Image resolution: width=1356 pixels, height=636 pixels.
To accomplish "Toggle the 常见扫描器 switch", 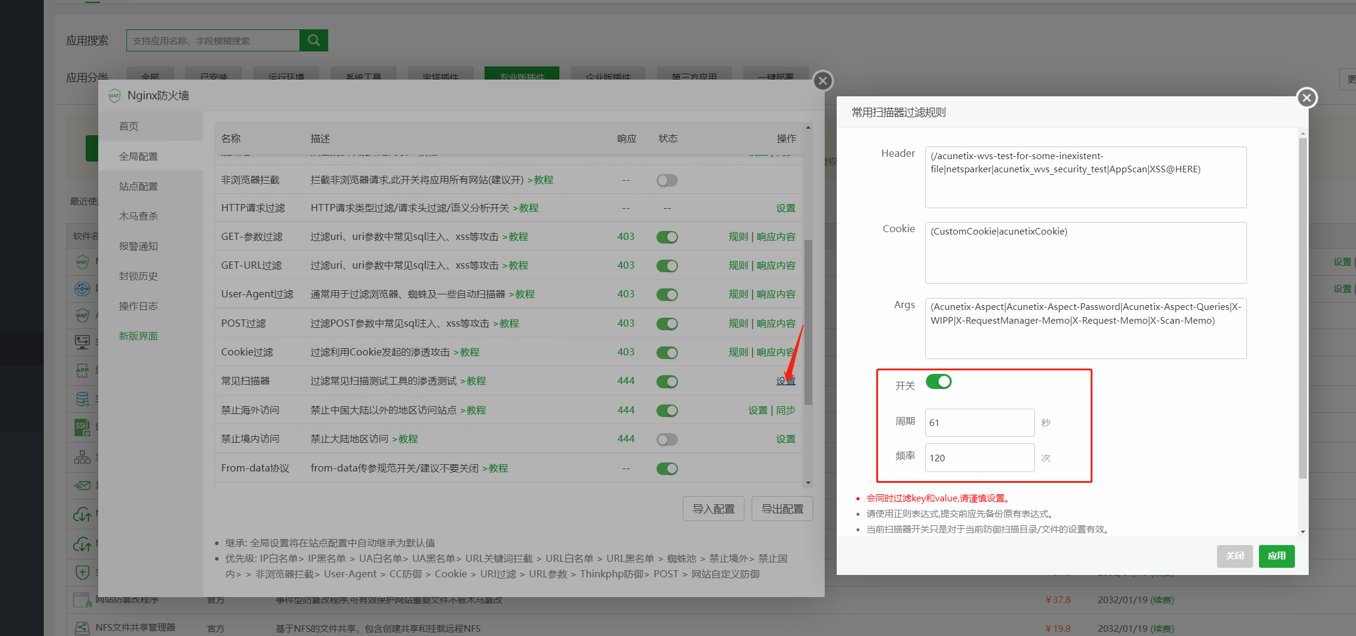I will 667,381.
